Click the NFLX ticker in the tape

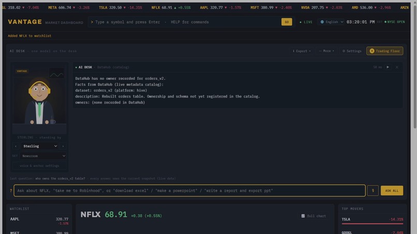(x=171, y=7)
